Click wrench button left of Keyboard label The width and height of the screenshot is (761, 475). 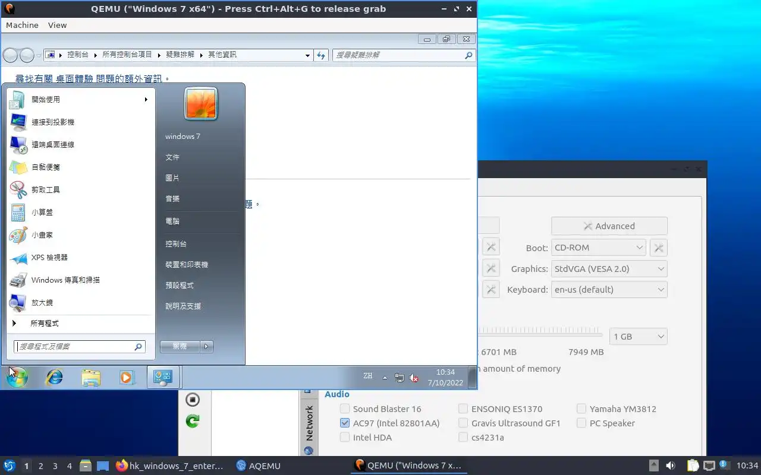(491, 290)
